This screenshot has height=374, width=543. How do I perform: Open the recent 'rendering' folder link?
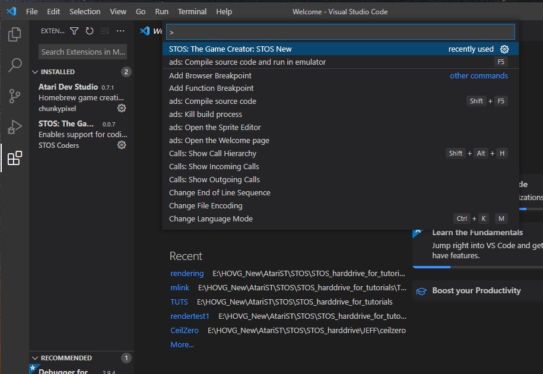tap(187, 273)
